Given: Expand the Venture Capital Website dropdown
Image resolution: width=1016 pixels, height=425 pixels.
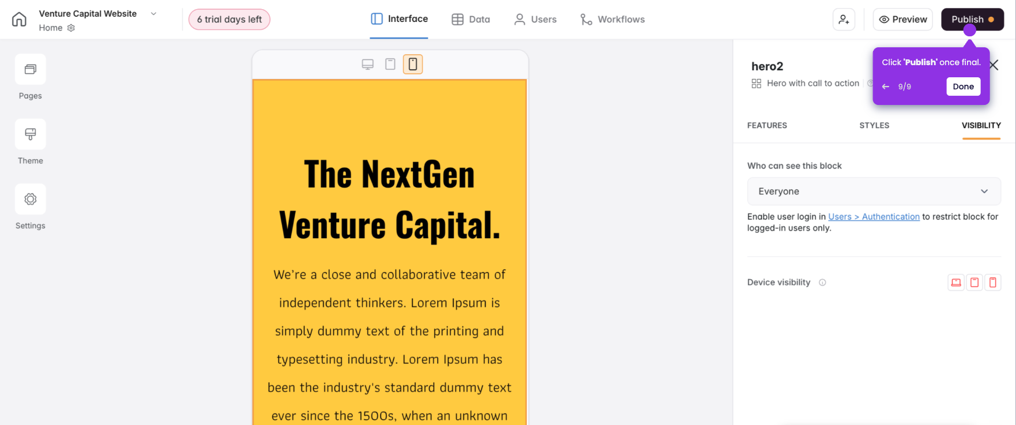Looking at the screenshot, I should 153,14.
